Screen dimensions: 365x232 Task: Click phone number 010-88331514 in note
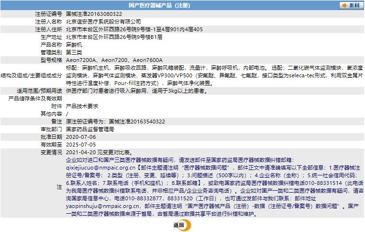click(x=324, y=183)
